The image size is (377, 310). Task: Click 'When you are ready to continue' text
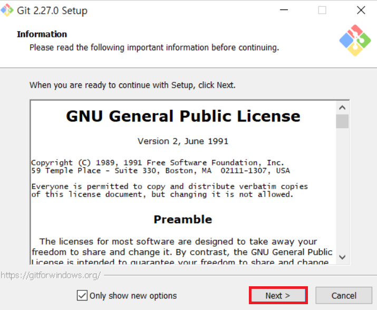(132, 85)
